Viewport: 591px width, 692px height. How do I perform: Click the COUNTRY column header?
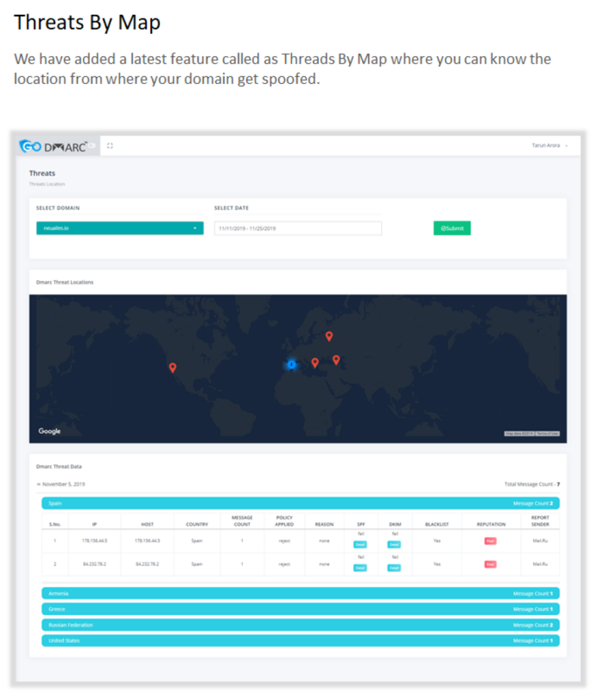click(197, 524)
